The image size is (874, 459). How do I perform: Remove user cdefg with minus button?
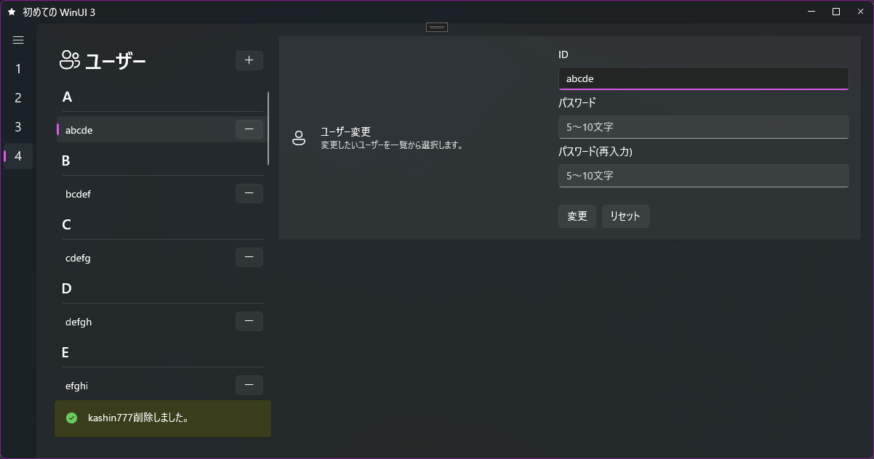249,257
